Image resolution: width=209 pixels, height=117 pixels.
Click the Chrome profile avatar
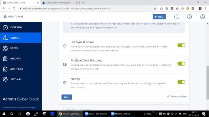coord(200,8)
